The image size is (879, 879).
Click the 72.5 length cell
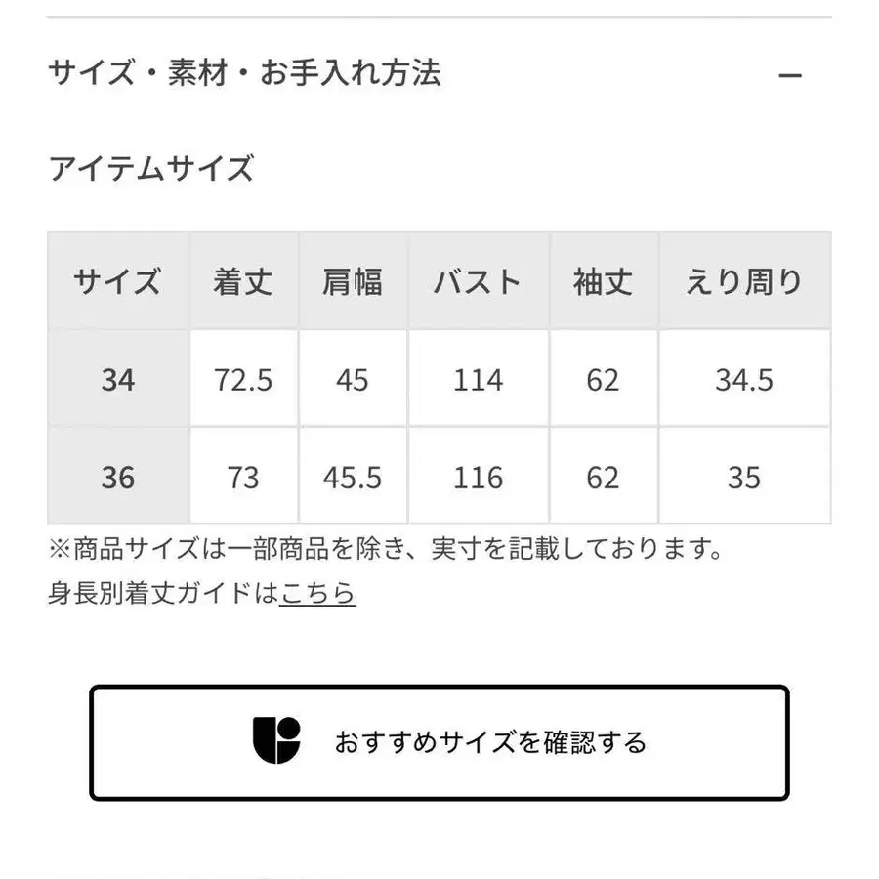point(243,379)
